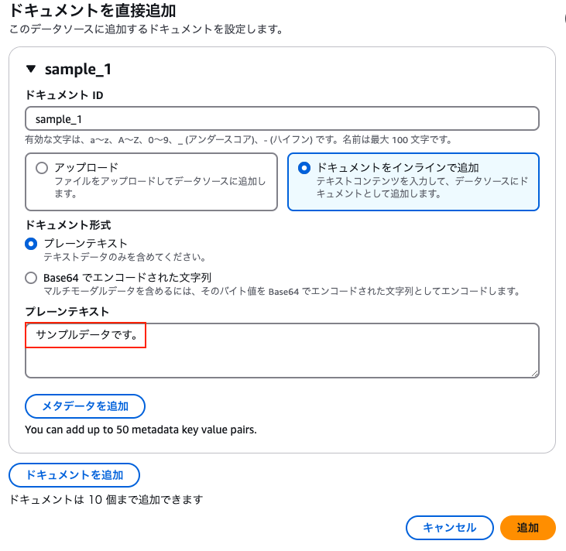Viewport: 566px width, 551px height.
Task: Cancel with the キャンセル button
Action: click(x=449, y=527)
